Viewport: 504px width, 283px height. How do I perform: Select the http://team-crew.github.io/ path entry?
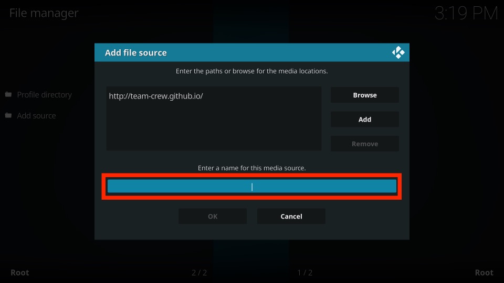click(156, 96)
